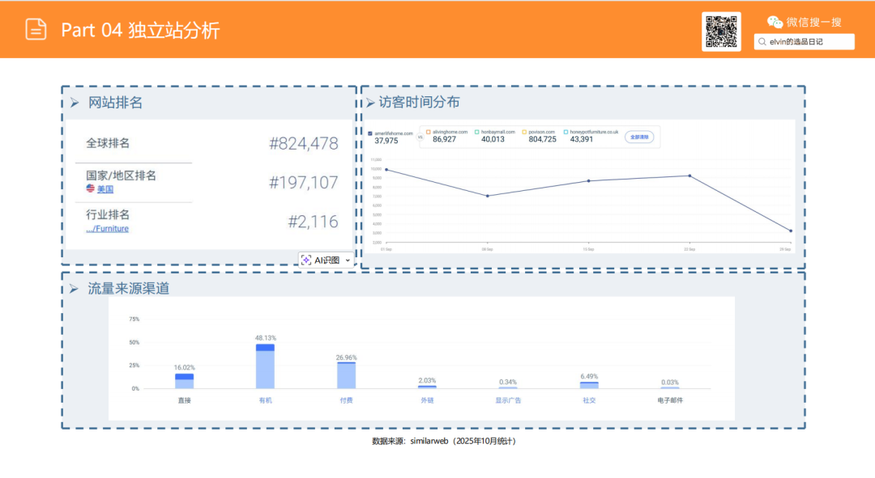
Task: Click the QR code in the top right
Action: click(721, 32)
